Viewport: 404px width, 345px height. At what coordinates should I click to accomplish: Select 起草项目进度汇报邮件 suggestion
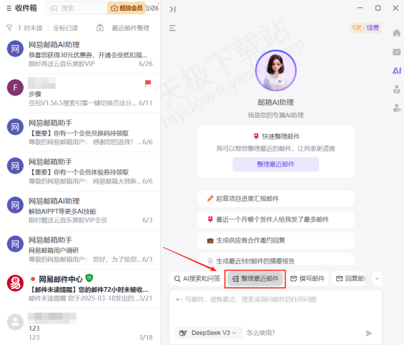pyautogui.click(x=246, y=199)
